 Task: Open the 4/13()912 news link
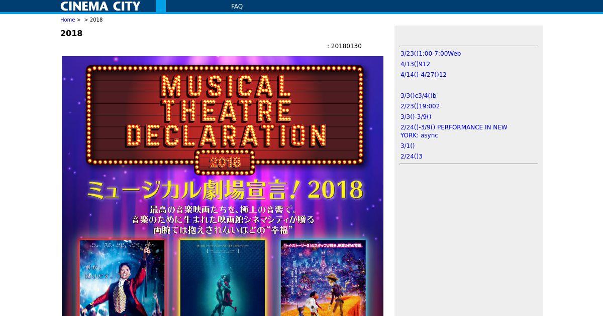pos(415,64)
